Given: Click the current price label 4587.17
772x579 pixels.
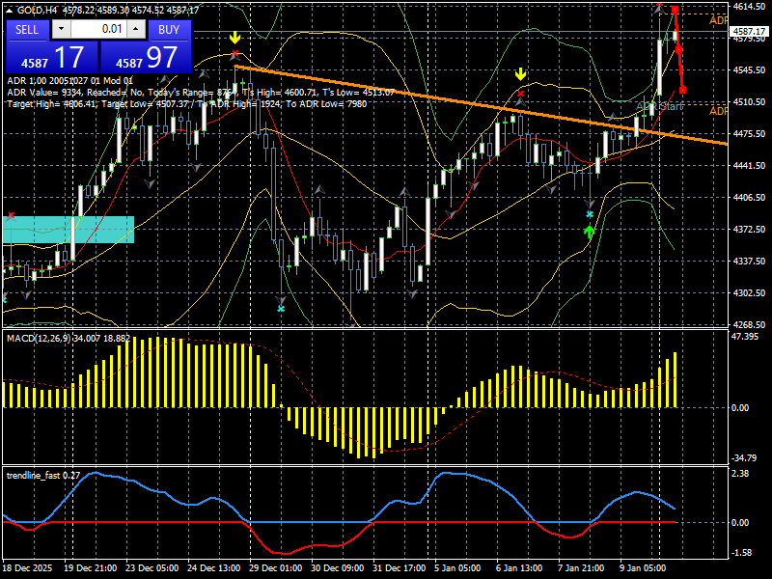Looking at the screenshot, I should [750, 32].
